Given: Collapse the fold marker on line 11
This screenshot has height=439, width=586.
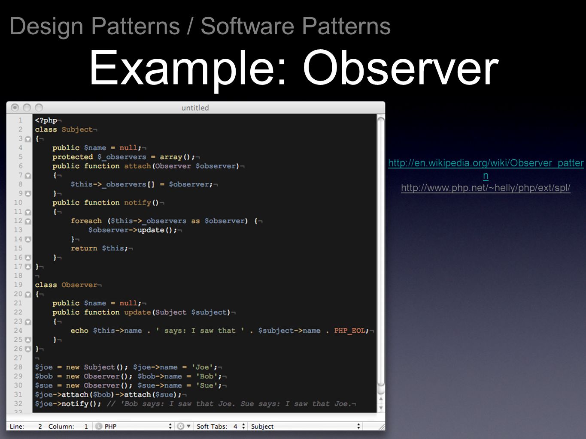Looking at the screenshot, I should pyautogui.click(x=28, y=212).
